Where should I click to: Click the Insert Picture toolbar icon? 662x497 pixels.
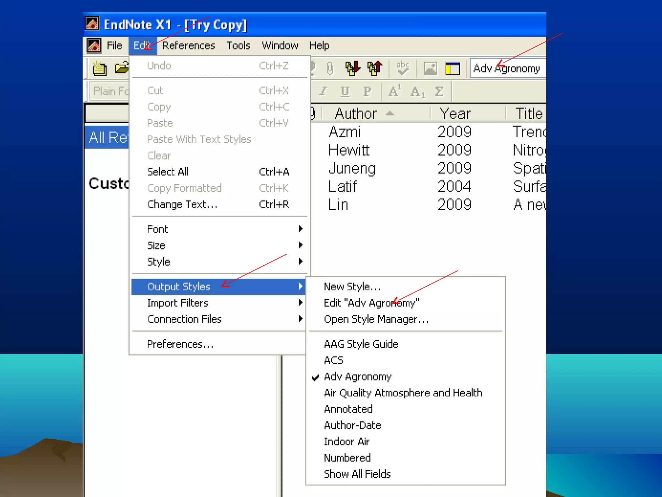[430, 69]
